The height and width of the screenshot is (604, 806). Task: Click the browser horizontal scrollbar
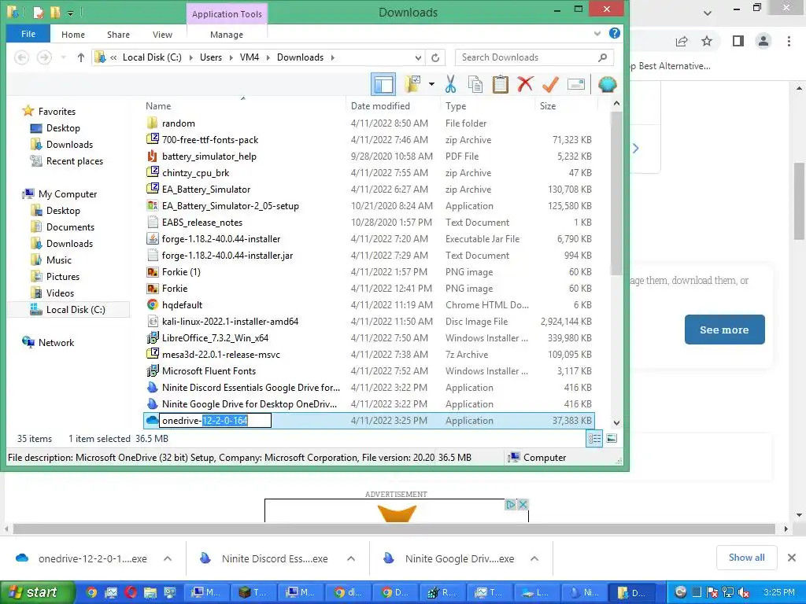[x=396, y=528]
